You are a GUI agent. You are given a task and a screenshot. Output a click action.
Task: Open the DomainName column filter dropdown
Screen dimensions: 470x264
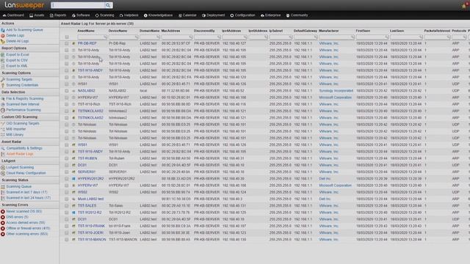[x=158, y=37]
